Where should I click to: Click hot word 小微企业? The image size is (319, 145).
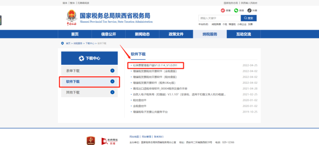click(242, 24)
